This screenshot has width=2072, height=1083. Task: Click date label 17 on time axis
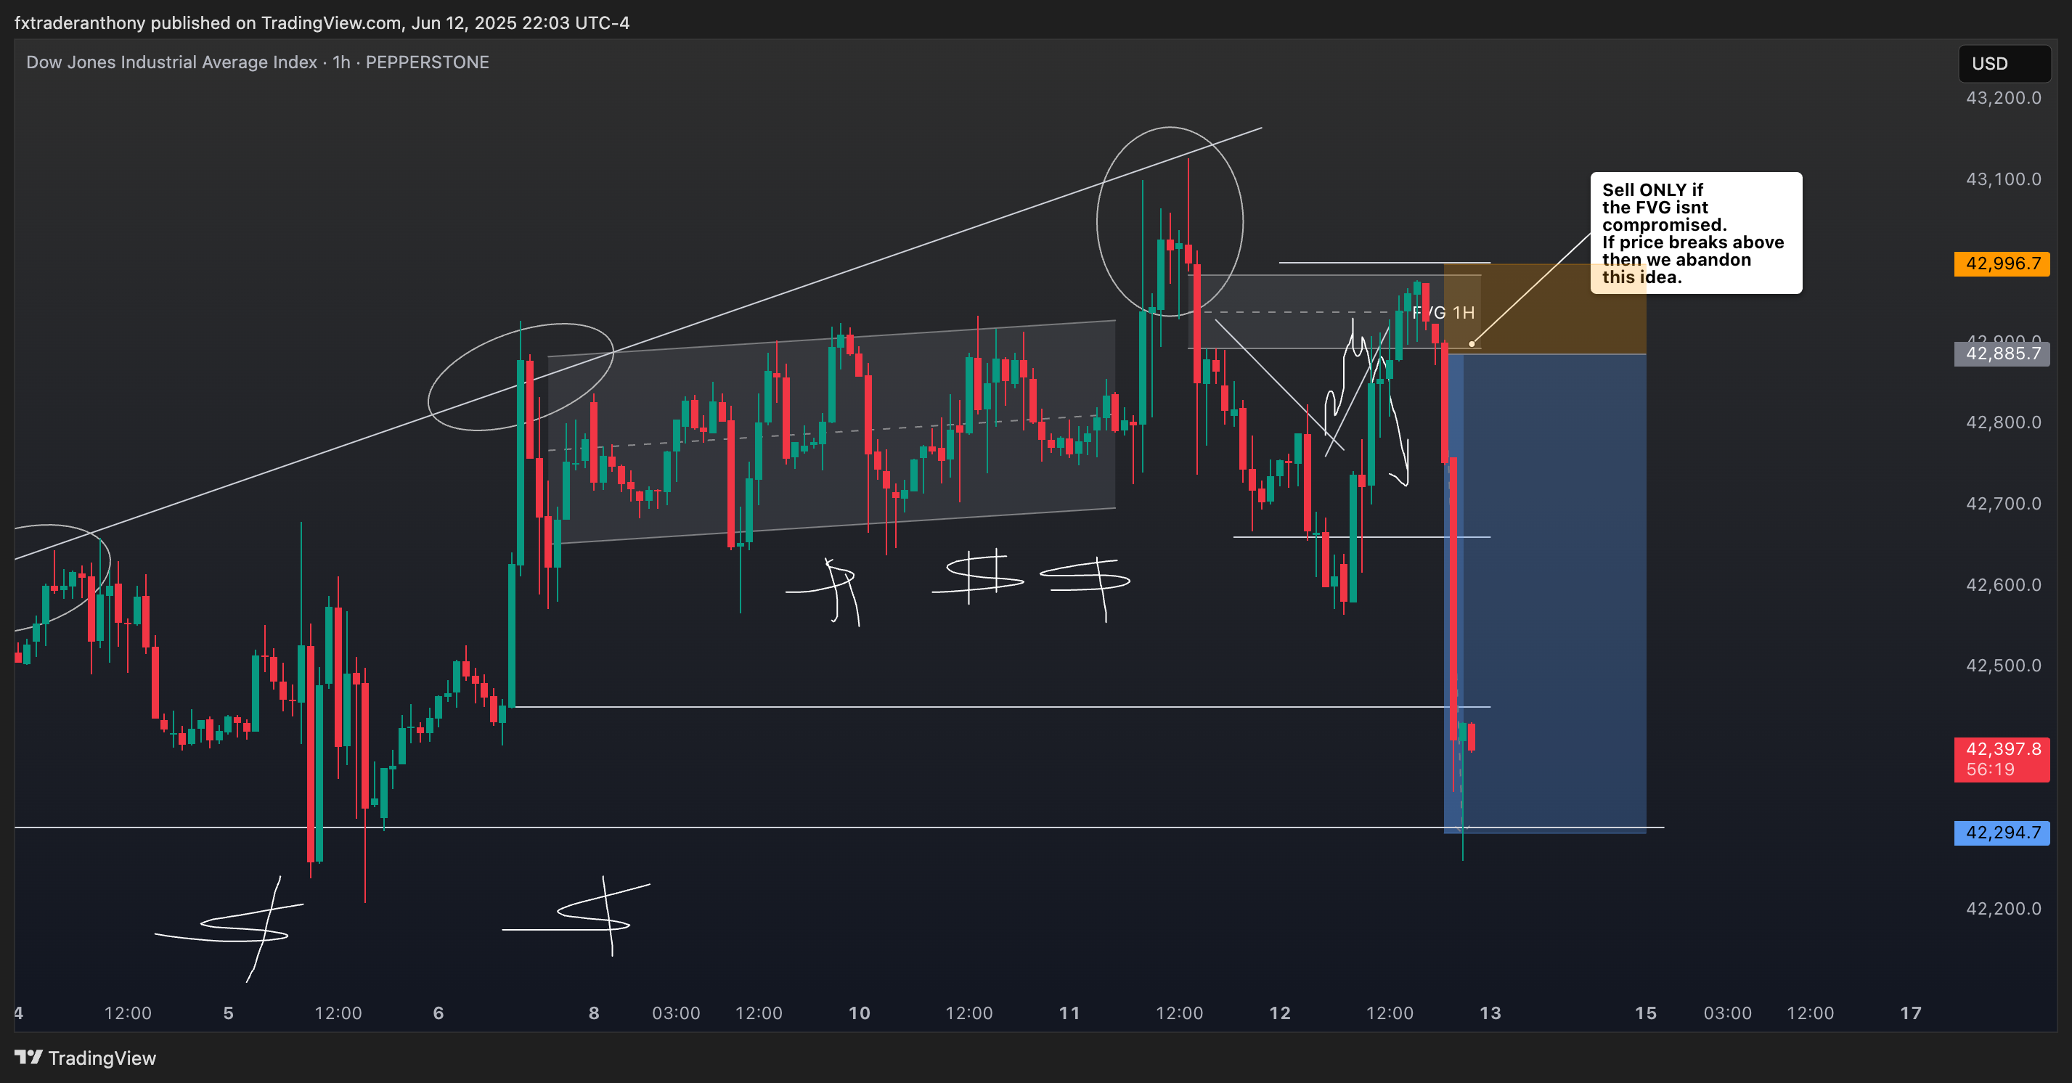pos(1910,1013)
